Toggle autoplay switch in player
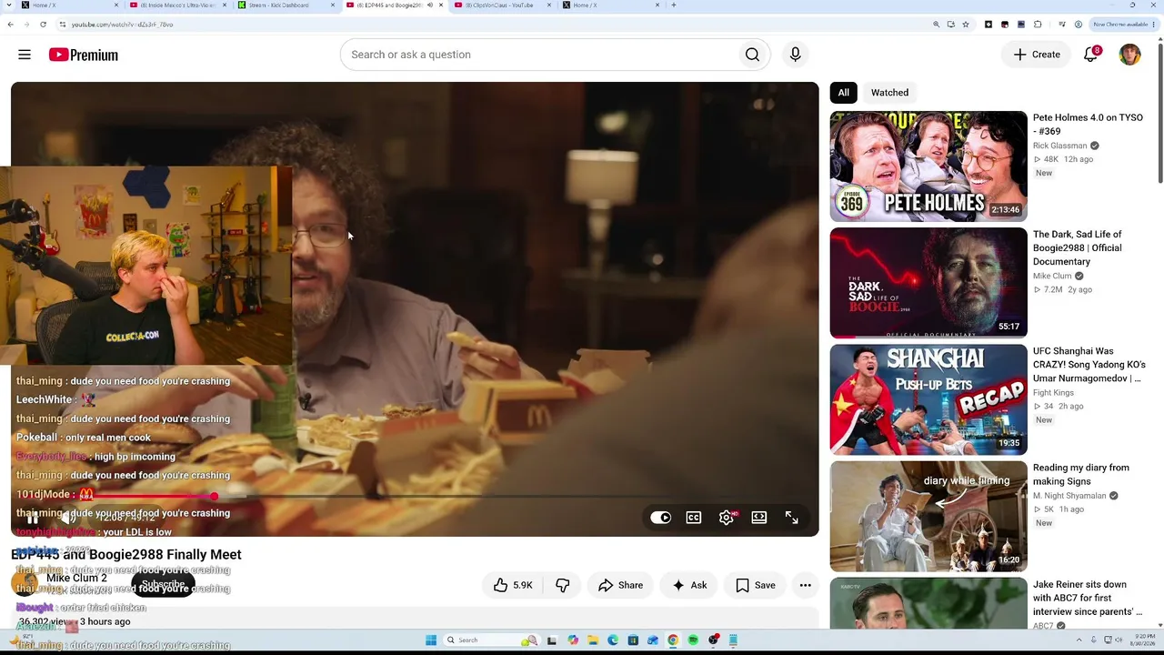The height and width of the screenshot is (655, 1164). (x=661, y=518)
